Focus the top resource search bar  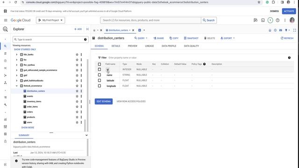point(150,20)
